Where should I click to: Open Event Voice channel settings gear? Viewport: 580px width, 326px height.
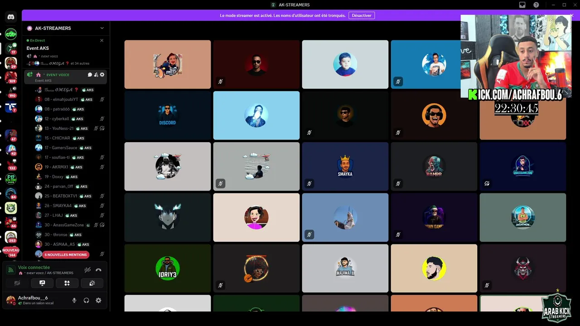102,75
